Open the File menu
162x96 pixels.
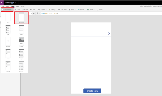(x=3, y=6)
